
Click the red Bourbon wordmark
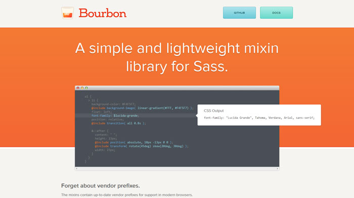pyautogui.click(x=103, y=13)
